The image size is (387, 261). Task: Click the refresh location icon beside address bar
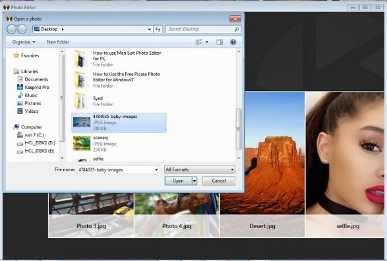[x=158, y=30]
